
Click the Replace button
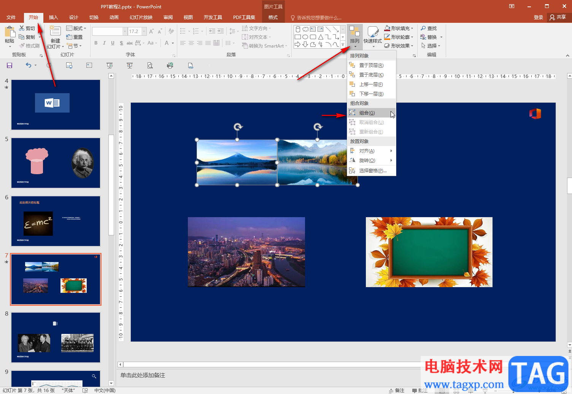pos(431,37)
